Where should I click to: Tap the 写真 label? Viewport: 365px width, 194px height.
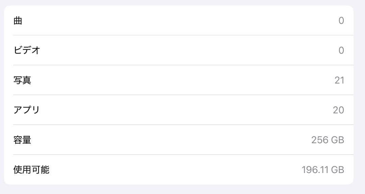(22, 80)
